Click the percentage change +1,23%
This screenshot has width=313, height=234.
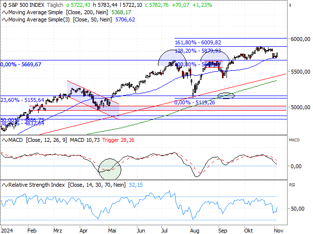(x=202, y=5)
